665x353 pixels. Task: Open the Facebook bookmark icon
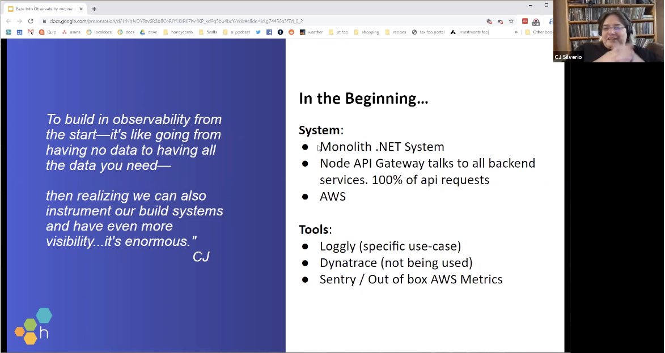click(x=269, y=32)
